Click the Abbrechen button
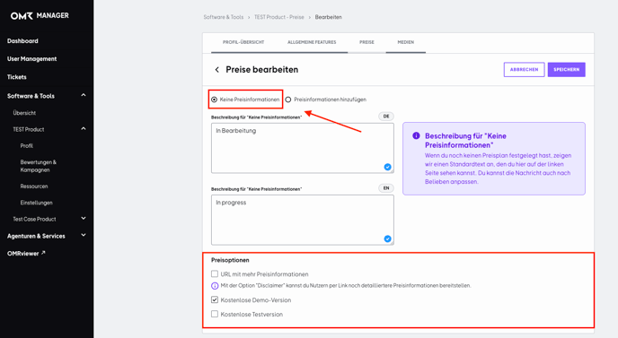This screenshot has height=338, width=618. coord(525,70)
